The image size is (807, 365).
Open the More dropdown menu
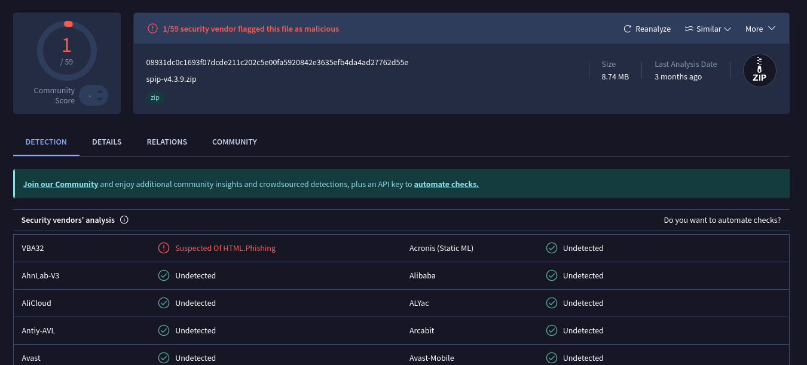click(x=760, y=29)
